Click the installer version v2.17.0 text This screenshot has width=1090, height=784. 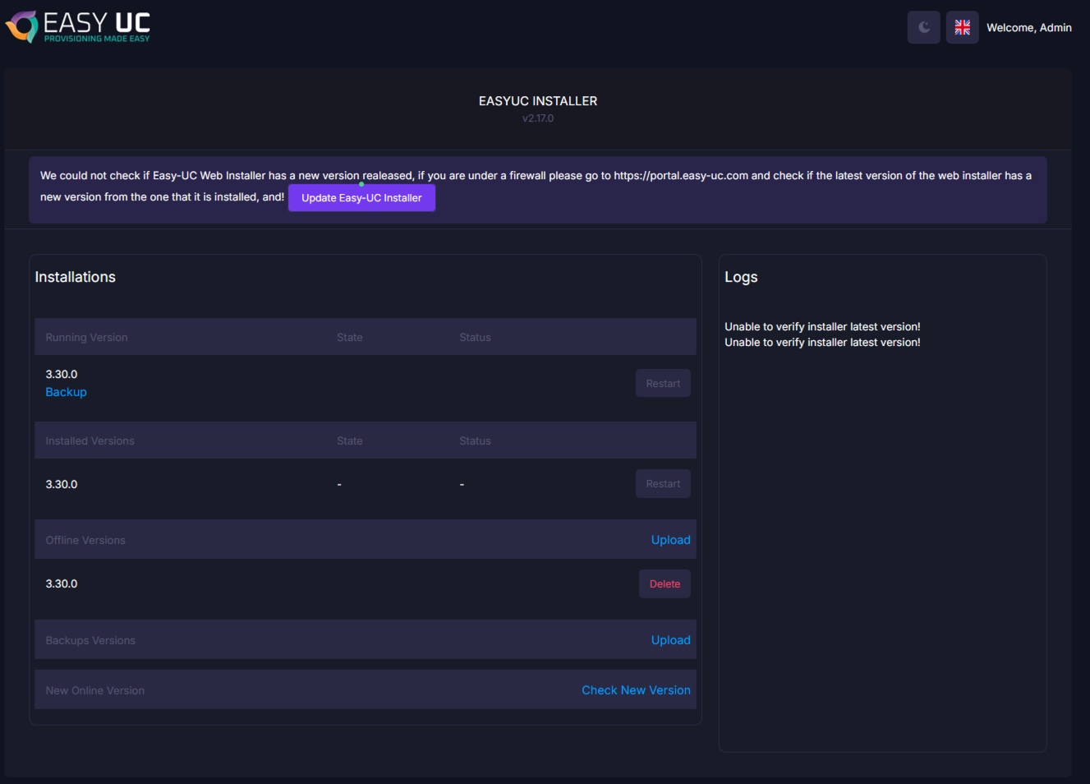[x=538, y=118]
